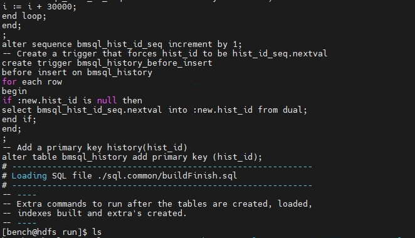Click the 'begin' keyword line
This screenshot has width=415, height=238.
coord(14,91)
